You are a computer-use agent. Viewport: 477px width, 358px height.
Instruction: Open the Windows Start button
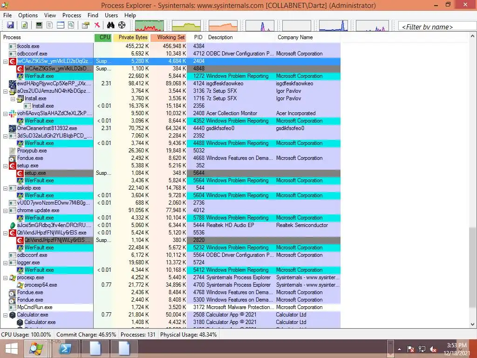click(12, 349)
